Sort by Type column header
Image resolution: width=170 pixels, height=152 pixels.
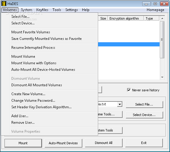tap(151, 18)
